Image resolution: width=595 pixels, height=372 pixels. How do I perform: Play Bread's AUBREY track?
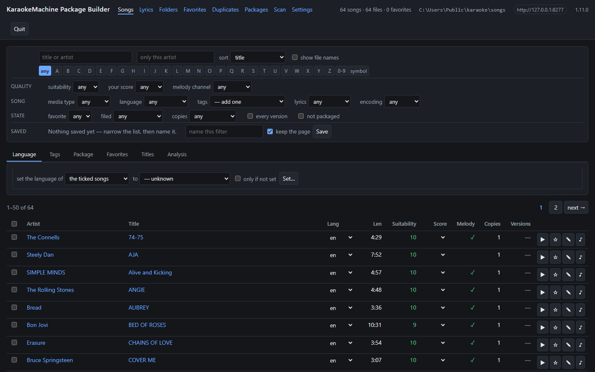click(543, 310)
